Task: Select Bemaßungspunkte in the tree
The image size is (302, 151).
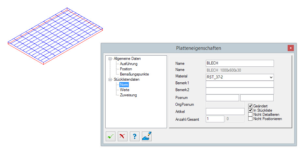Action: pyautogui.click(x=134, y=74)
